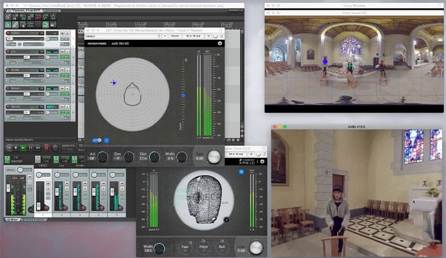Click the Stop button in transport
This screenshot has width=446, height=258.
pos(15,147)
